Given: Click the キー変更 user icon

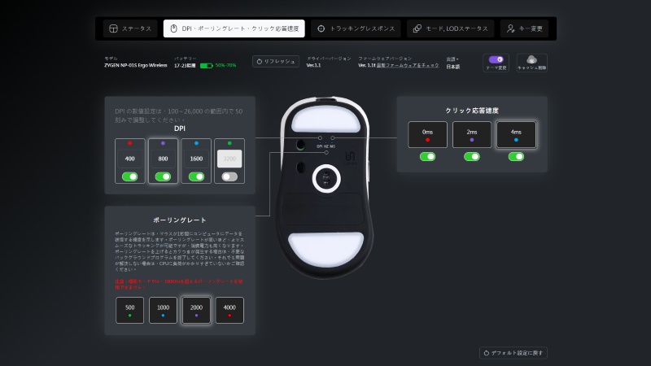Looking at the screenshot, I should pos(511,28).
